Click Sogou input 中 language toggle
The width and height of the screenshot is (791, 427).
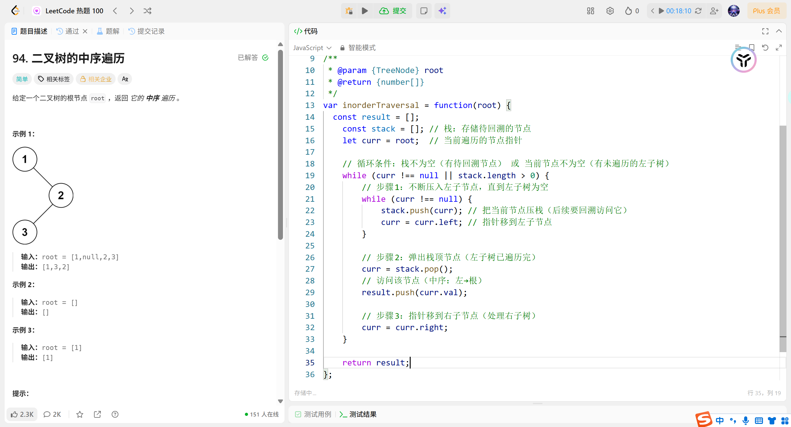[720, 420]
